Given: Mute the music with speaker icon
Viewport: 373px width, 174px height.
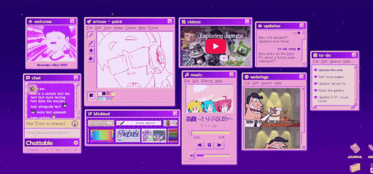Looking at the screenshot, I should (x=192, y=156).
